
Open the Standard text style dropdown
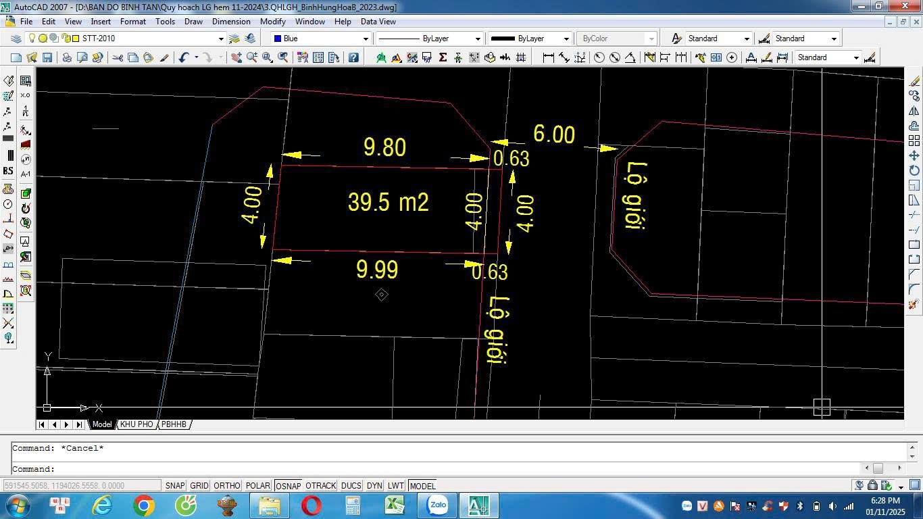click(746, 39)
